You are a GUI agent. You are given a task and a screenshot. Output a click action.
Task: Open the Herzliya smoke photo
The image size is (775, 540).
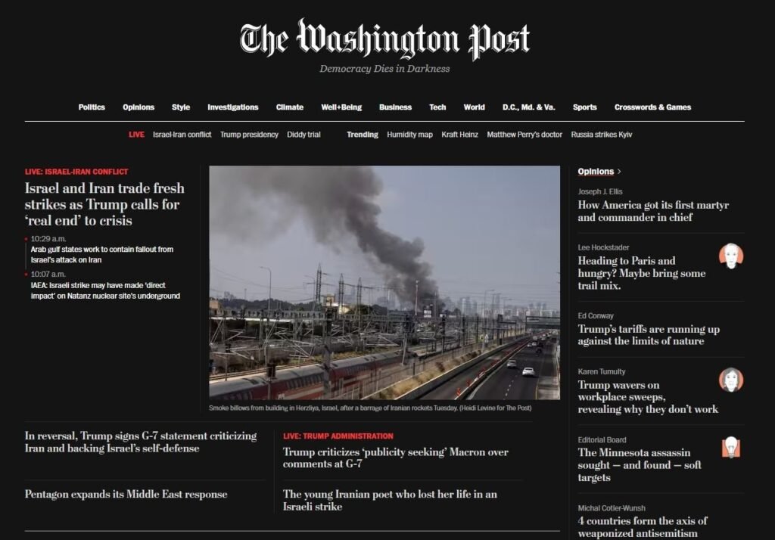pos(384,283)
